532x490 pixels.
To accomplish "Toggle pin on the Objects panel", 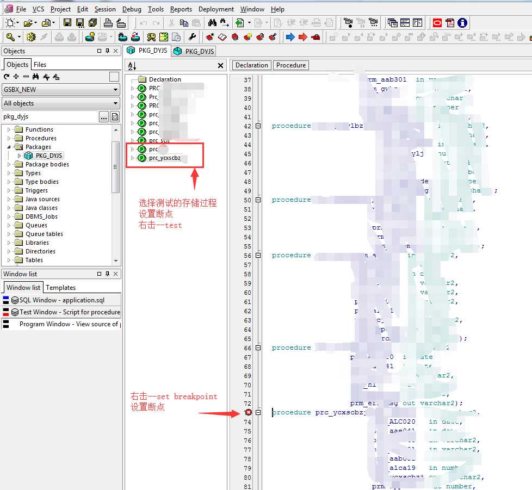I will pos(107,51).
